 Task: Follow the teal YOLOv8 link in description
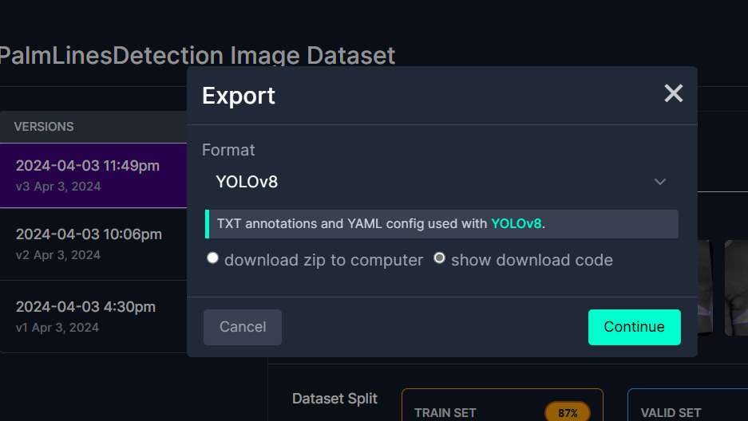click(516, 224)
